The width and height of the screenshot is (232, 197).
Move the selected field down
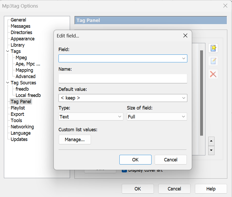(211, 150)
